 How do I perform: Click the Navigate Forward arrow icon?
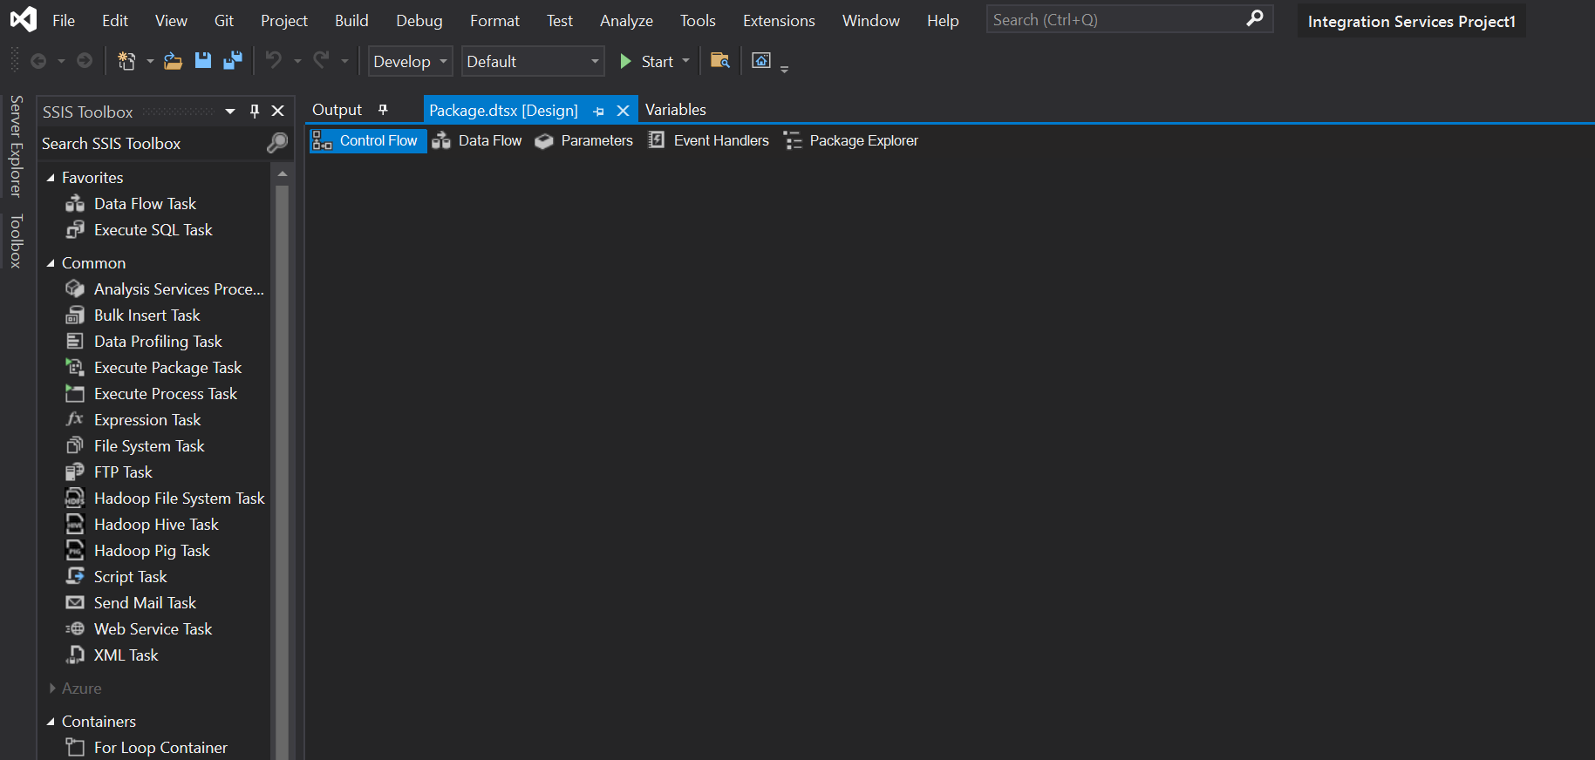(85, 61)
